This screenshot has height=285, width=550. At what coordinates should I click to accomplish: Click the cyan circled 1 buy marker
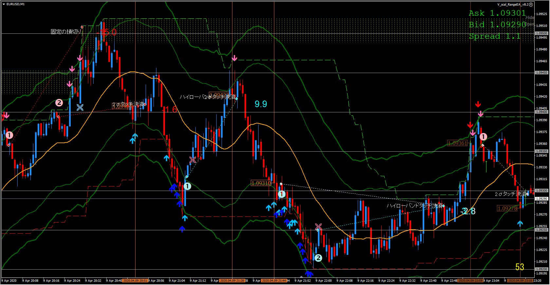(187, 186)
